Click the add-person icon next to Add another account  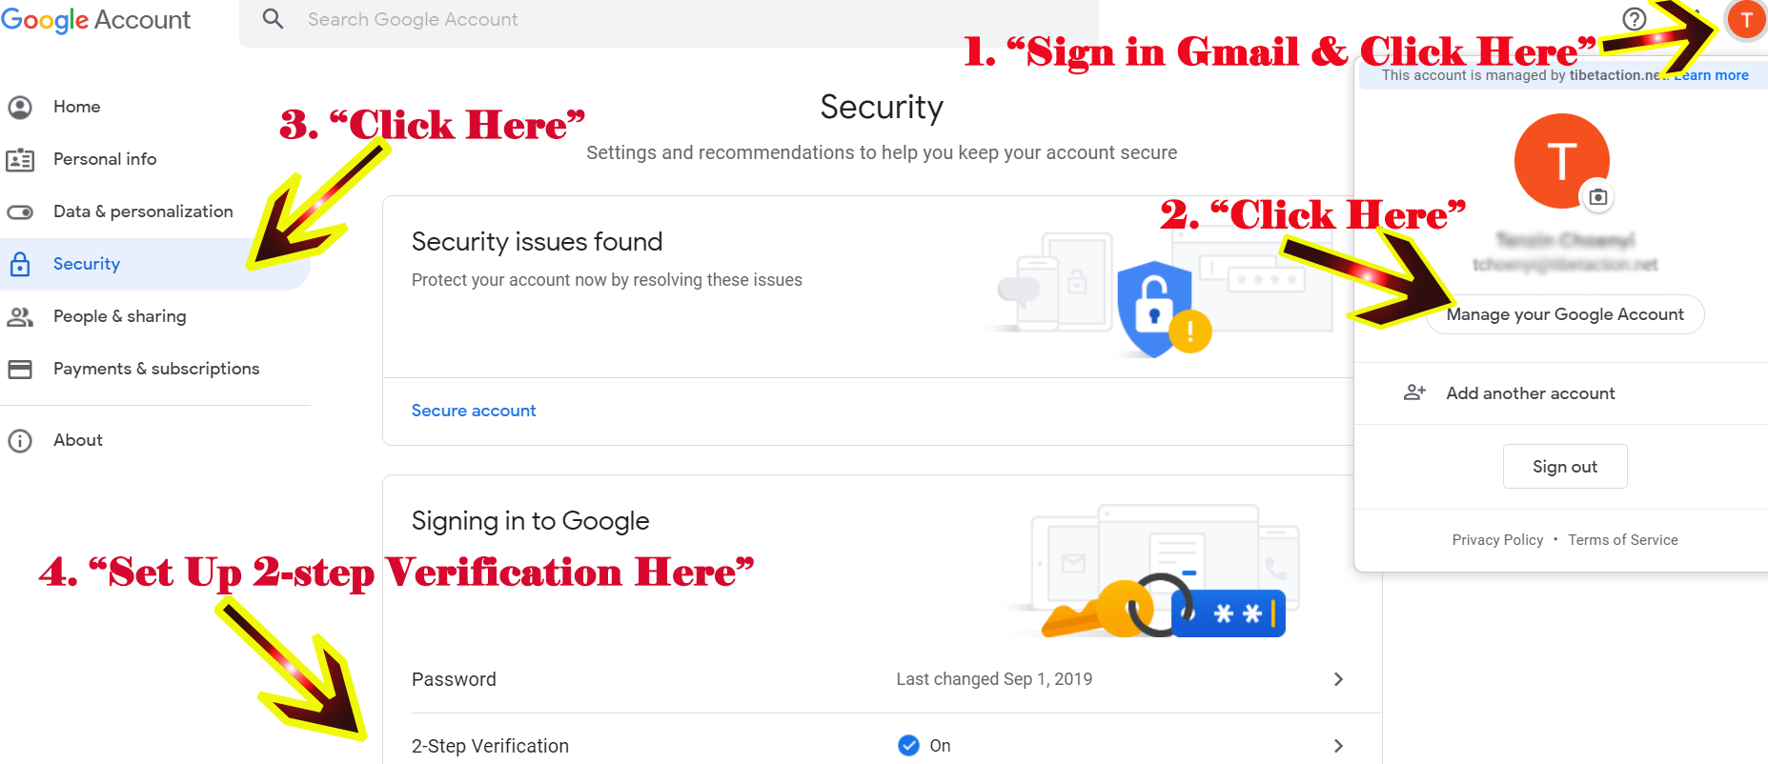pyautogui.click(x=1414, y=392)
